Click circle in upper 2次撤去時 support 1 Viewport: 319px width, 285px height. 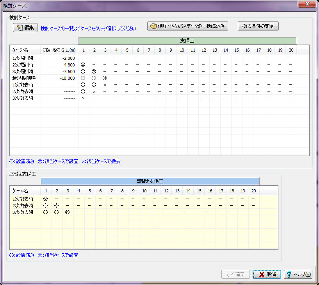point(83,91)
